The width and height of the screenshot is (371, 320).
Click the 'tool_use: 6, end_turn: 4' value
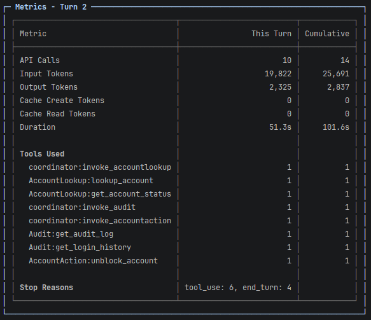click(238, 288)
